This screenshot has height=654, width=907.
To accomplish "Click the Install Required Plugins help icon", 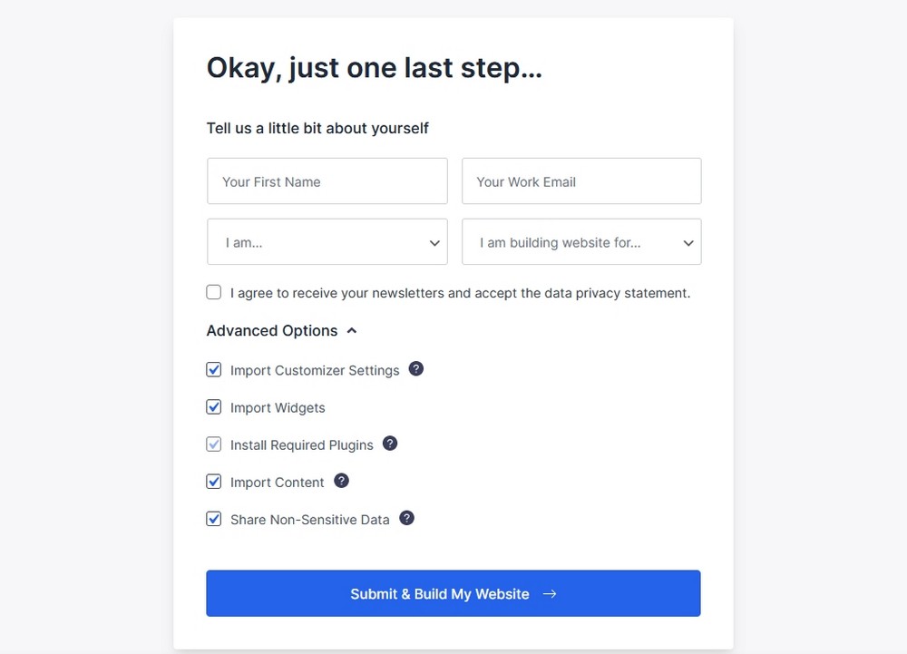I will (x=390, y=444).
